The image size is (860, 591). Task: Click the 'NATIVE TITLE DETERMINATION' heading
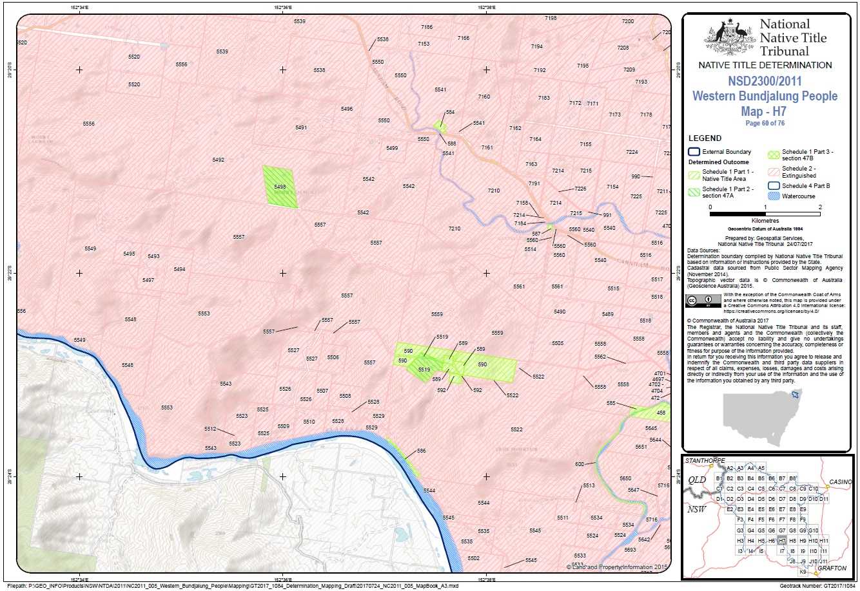coord(765,65)
